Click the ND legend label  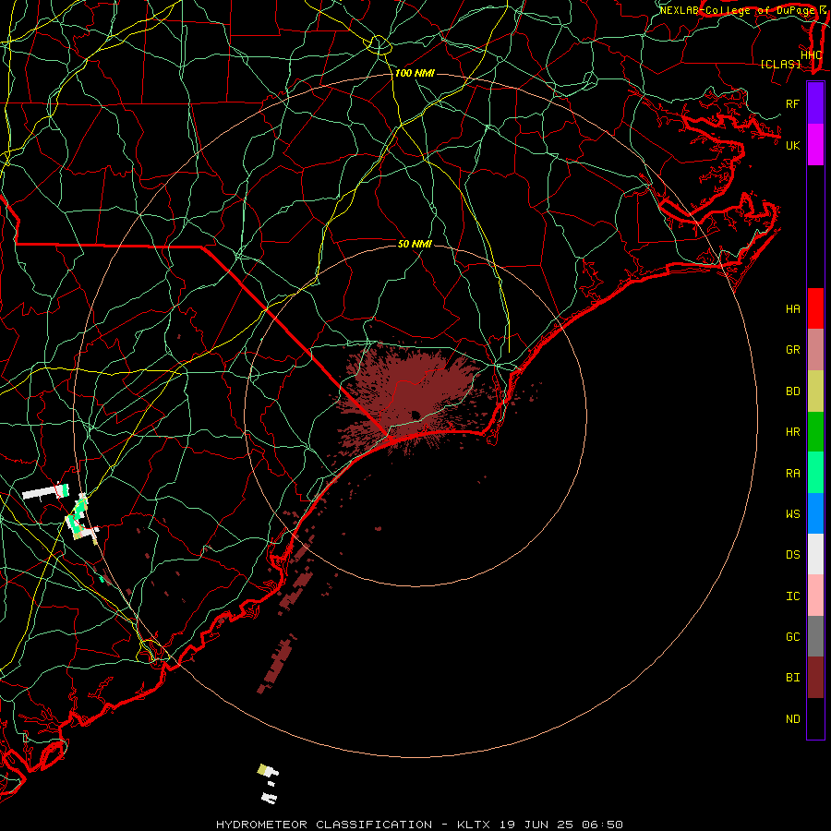(793, 719)
